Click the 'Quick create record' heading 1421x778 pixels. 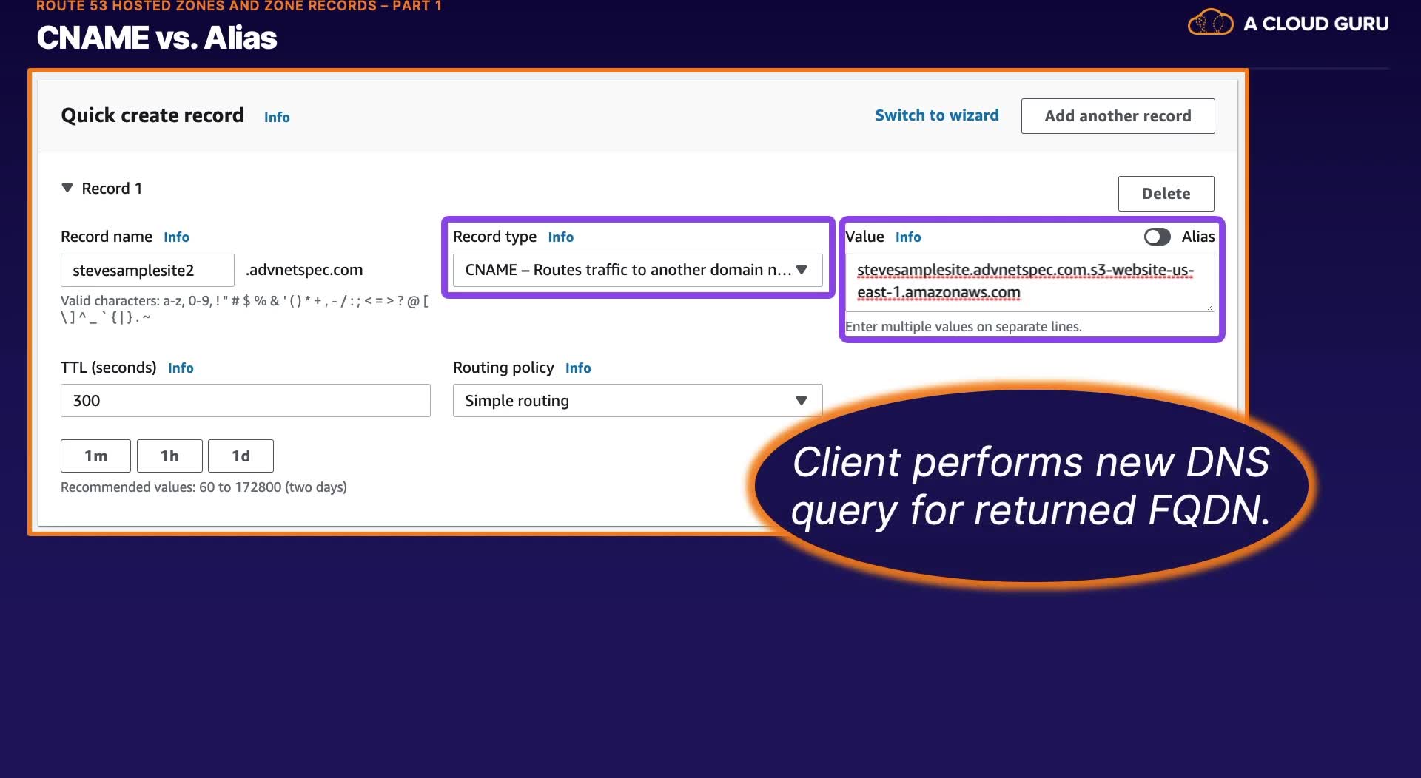click(x=152, y=115)
